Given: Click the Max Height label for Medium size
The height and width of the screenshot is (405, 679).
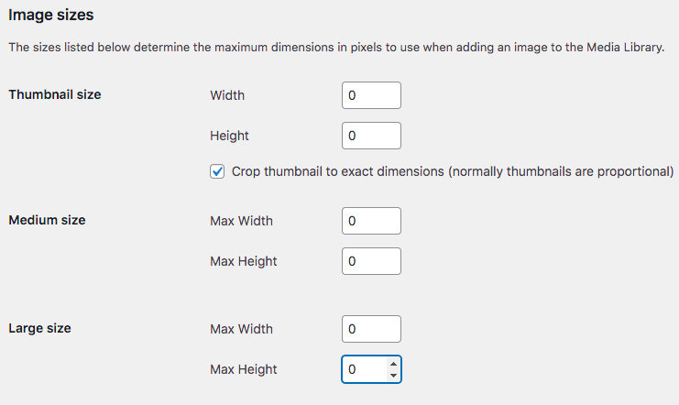Looking at the screenshot, I should tap(243, 261).
